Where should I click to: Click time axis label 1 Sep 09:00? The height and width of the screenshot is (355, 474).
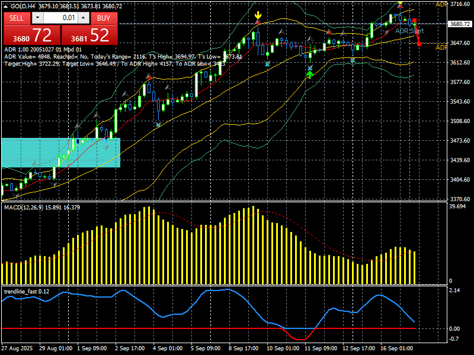pos(92,348)
